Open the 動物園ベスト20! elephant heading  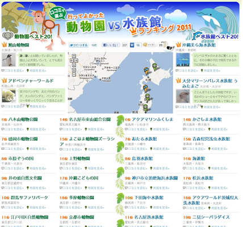pos(27,36)
